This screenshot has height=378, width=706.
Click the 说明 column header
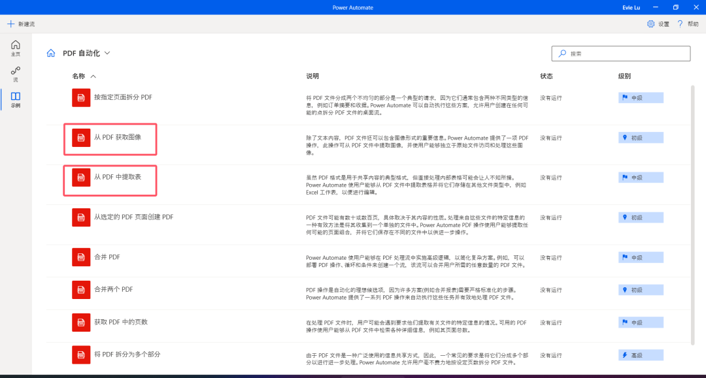(x=312, y=76)
